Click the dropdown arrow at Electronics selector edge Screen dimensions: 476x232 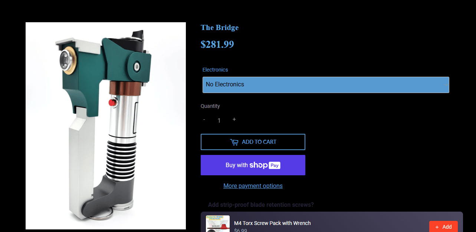tap(446, 85)
